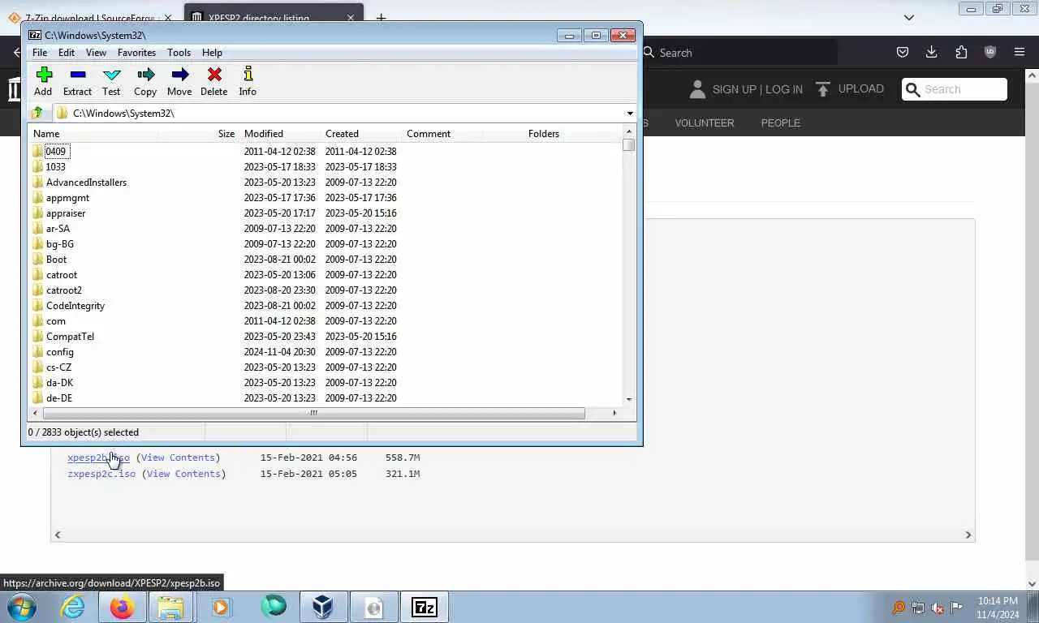Screen dimensions: 1039x623
Task: Open the Favorites menu
Action: (x=136, y=53)
